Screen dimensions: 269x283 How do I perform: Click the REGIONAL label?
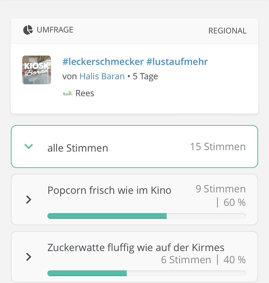(227, 31)
